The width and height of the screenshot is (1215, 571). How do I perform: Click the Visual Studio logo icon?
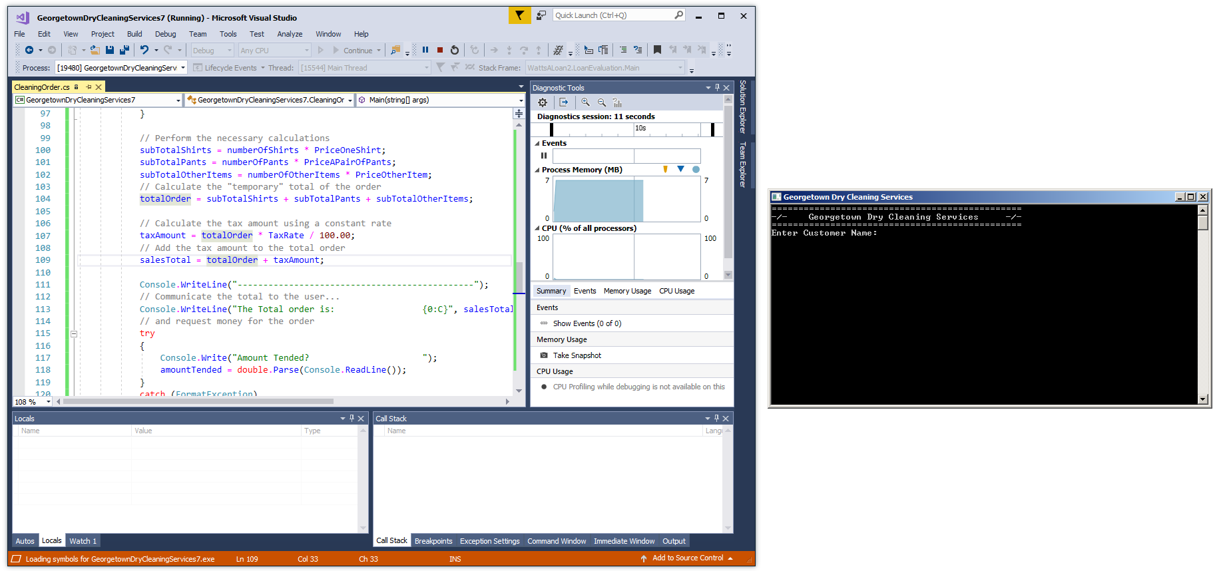[23, 18]
